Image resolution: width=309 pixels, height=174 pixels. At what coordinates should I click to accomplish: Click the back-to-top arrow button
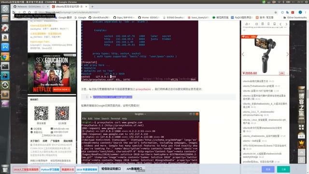[x=301, y=153]
